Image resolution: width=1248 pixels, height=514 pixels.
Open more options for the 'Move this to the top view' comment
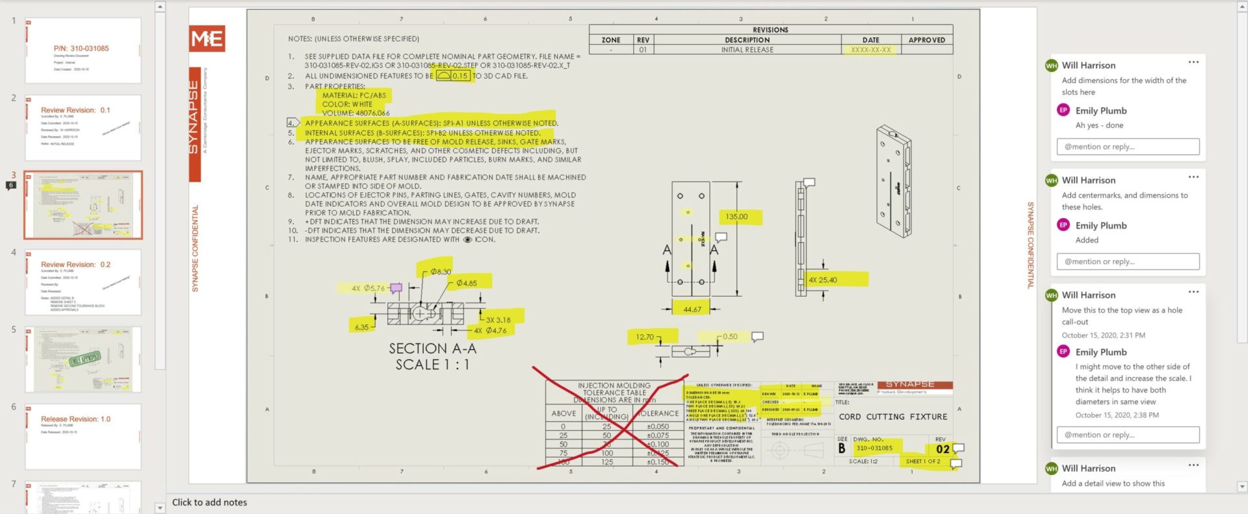pyautogui.click(x=1193, y=292)
